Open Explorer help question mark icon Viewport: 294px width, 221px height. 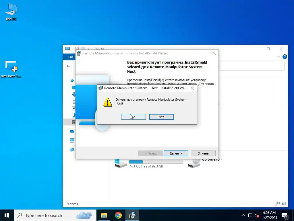click(x=285, y=57)
